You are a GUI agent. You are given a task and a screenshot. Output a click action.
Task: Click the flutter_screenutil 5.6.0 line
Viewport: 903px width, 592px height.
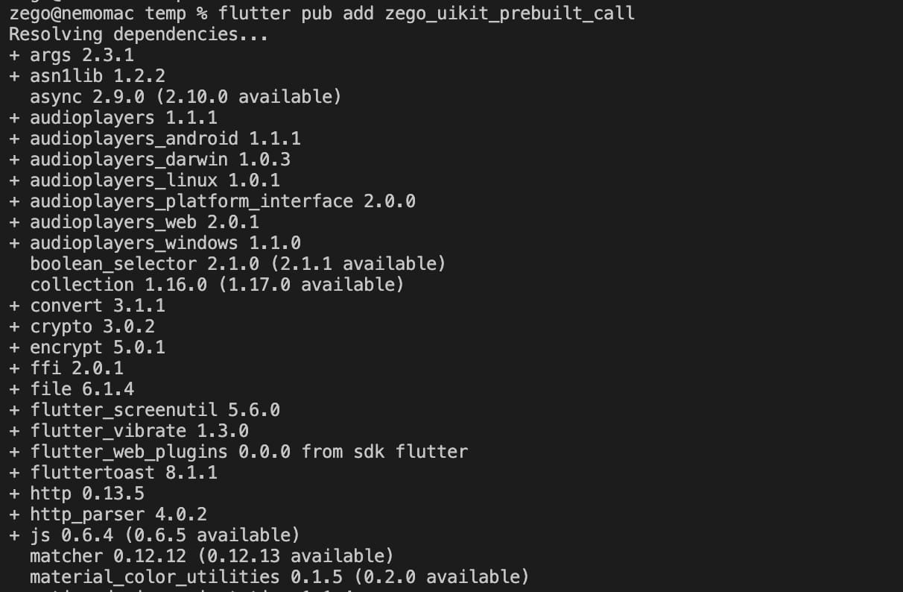pyautogui.click(x=145, y=410)
